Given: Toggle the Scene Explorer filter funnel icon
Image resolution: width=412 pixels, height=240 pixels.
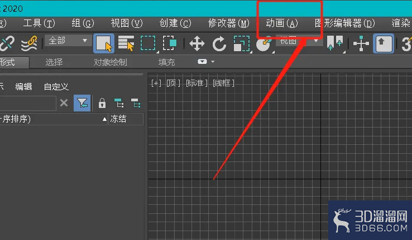Looking at the screenshot, I should pos(82,103).
